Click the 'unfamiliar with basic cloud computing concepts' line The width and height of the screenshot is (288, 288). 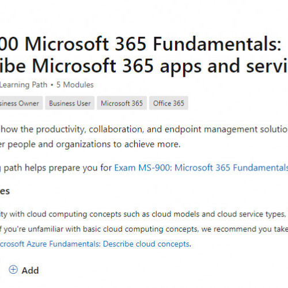[143, 229]
